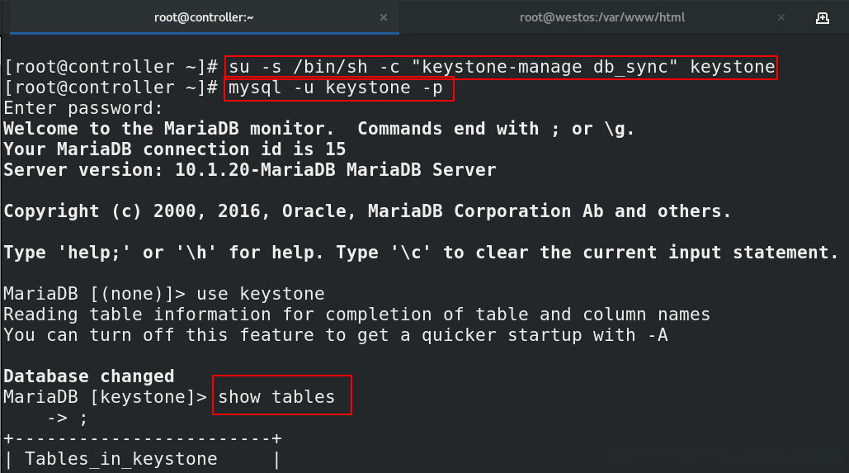The width and height of the screenshot is (849, 473).
Task: Switch to the root@westos:/var/www/html tab
Action: click(x=602, y=17)
